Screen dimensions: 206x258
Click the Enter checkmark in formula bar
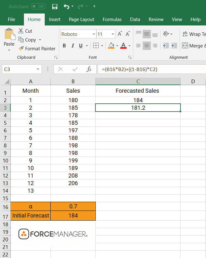pos(75,69)
